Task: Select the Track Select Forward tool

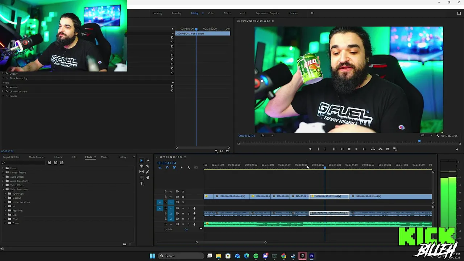Action: (148, 160)
